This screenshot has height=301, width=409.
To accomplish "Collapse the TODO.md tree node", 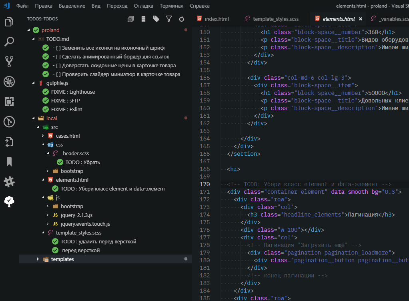I will (33, 39).
